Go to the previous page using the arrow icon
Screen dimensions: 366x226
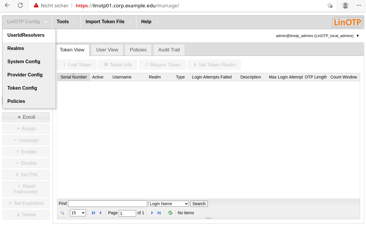(x=100, y=213)
